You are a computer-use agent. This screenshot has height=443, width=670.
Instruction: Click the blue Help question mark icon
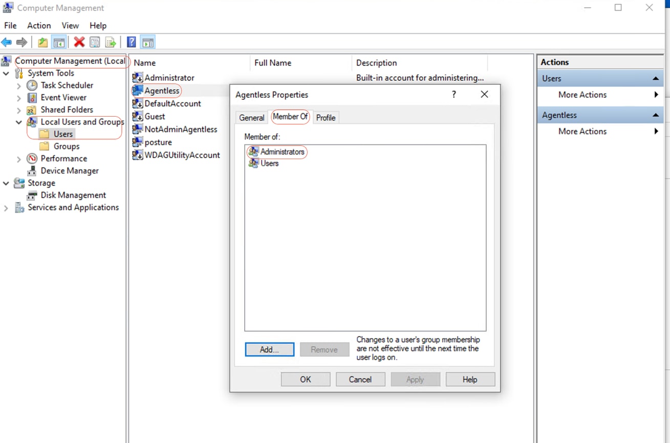click(x=132, y=42)
